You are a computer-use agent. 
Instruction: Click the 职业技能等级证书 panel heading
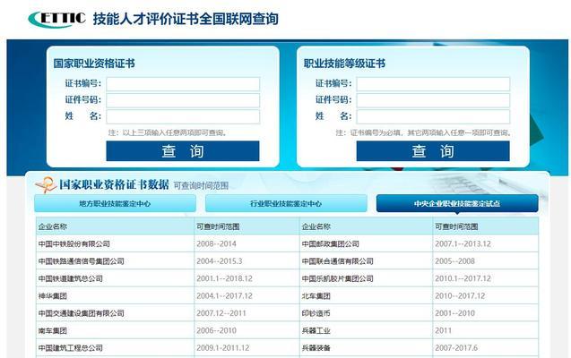[x=344, y=64]
